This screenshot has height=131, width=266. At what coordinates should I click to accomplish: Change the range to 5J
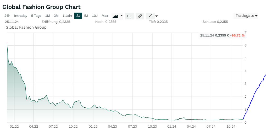86,16
